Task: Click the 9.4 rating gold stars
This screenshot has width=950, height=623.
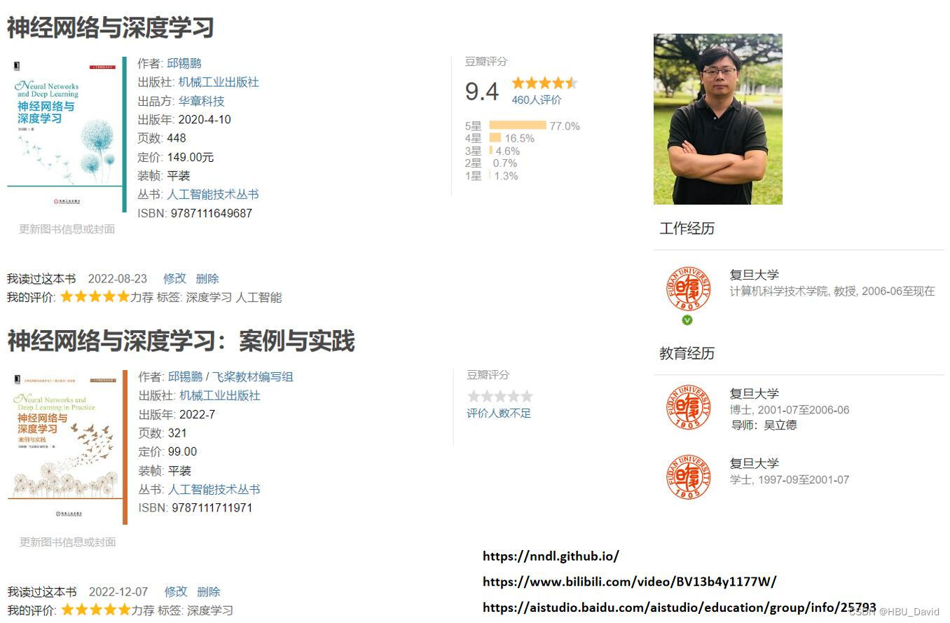Action: [544, 83]
